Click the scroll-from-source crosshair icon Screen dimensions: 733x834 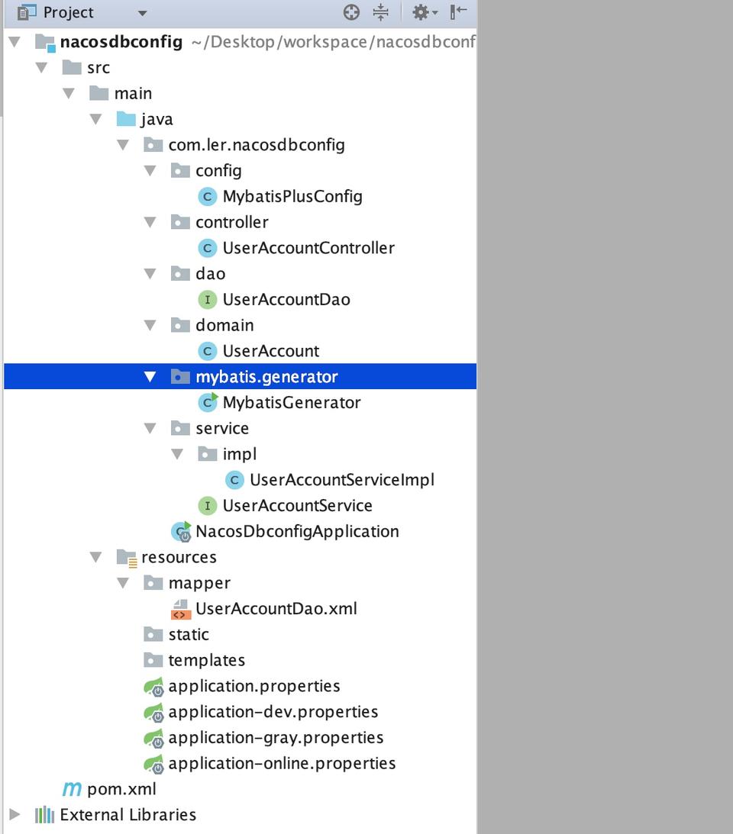coord(351,12)
